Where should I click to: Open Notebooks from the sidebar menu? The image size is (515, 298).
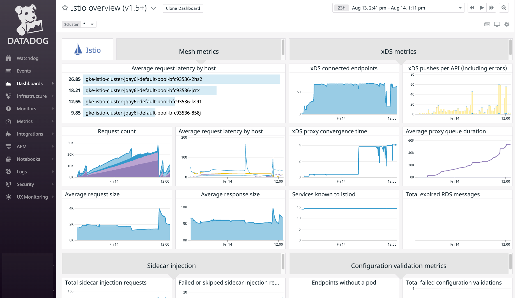point(9,159)
